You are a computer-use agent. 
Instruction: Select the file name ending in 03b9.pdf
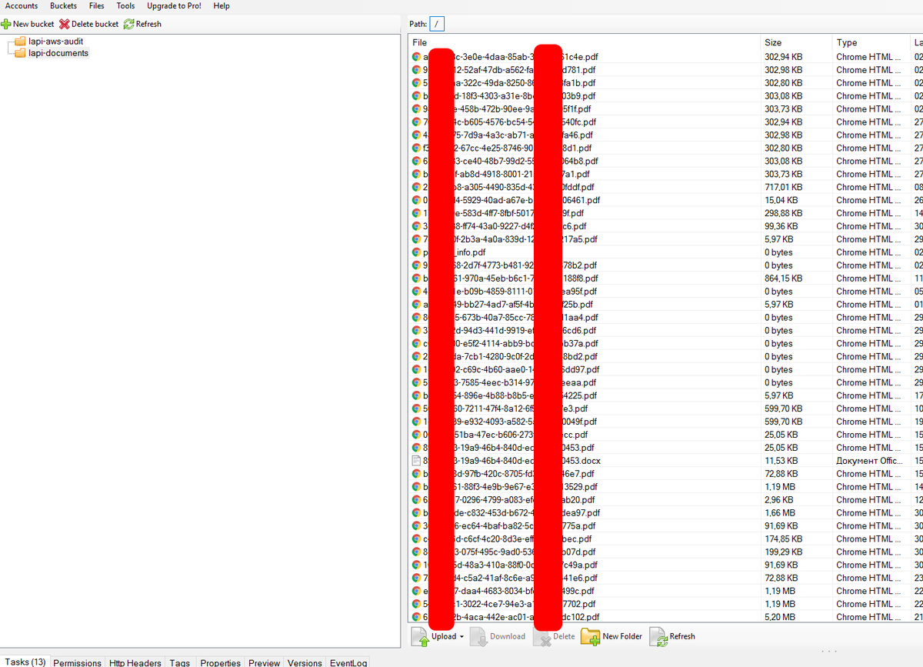[x=510, y=95]
